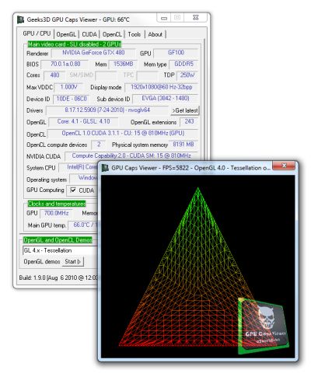311x377 pixels.
Task: Close the GPU Caps Viewer main window
Action: click(x=196, y=18)
